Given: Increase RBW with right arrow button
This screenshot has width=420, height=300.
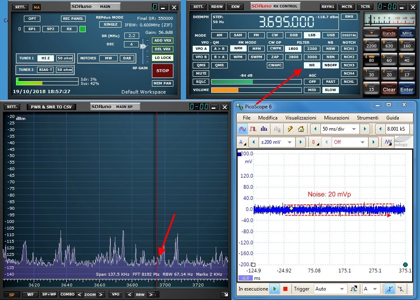Looking at the screenshot, I should pos(151,294).
